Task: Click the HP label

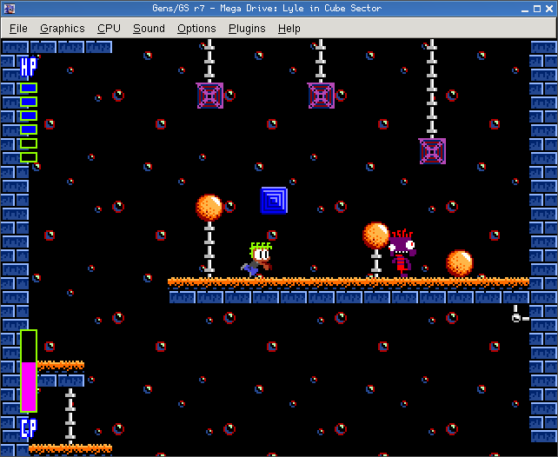Action: point(29,67)
